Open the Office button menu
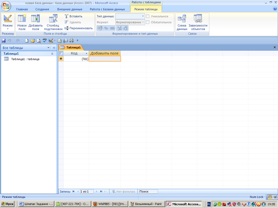Viewport: 278px width, 208px height. [x=6, y=6]
